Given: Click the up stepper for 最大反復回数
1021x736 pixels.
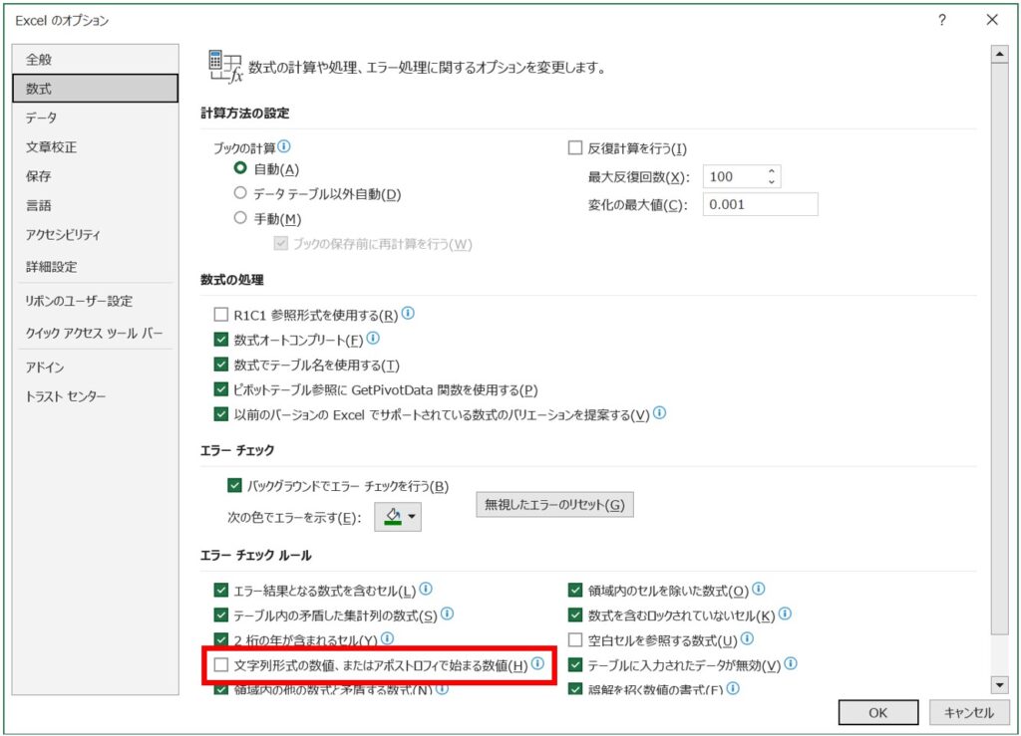Looking at the screenshot, I should coord(774,170).
